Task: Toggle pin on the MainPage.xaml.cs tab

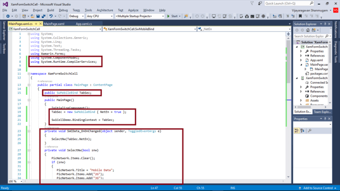Action: 36,24
